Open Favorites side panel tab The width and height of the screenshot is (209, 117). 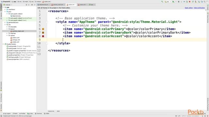tap(1, 108)
